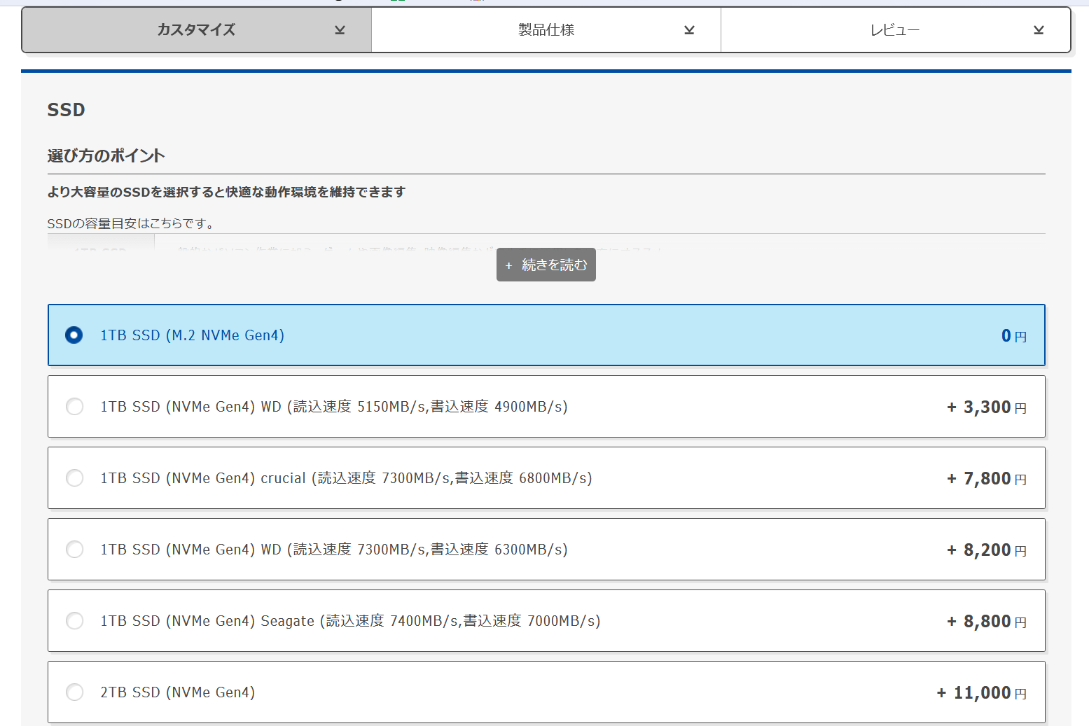The height and width of the screenshot is (726, 1089).
Task: Click the + 3,300円 price label
Action: 987,407
